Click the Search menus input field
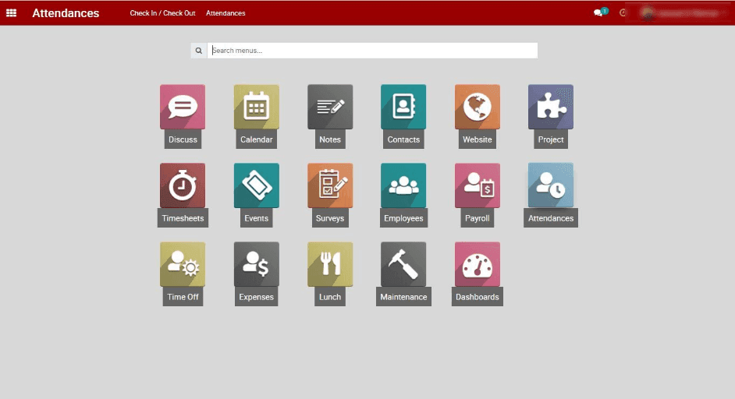735x399 pixels. (372, 51)
